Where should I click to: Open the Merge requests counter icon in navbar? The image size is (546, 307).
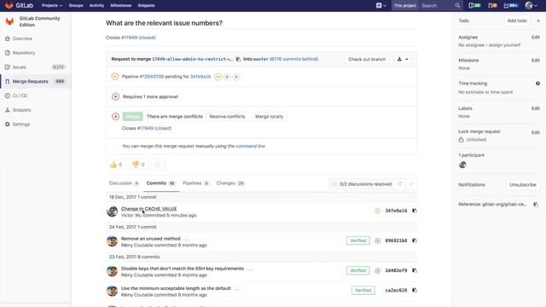click(x=492, y=5)
